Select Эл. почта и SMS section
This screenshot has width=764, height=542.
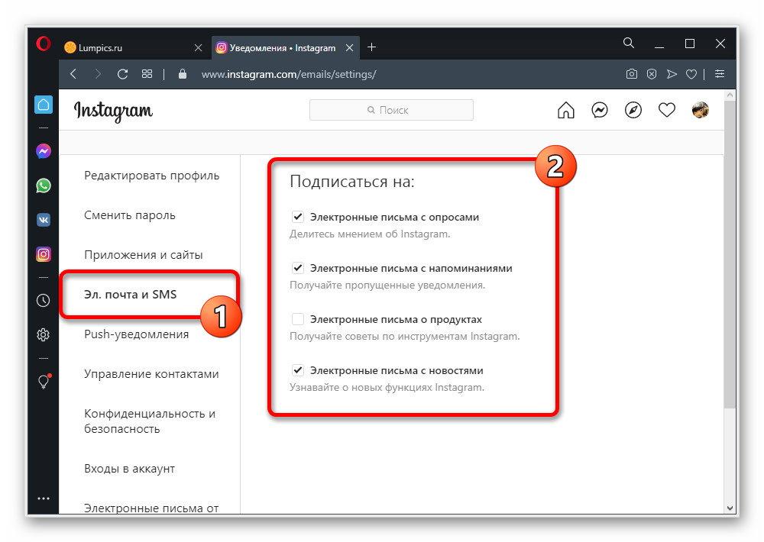130,294
